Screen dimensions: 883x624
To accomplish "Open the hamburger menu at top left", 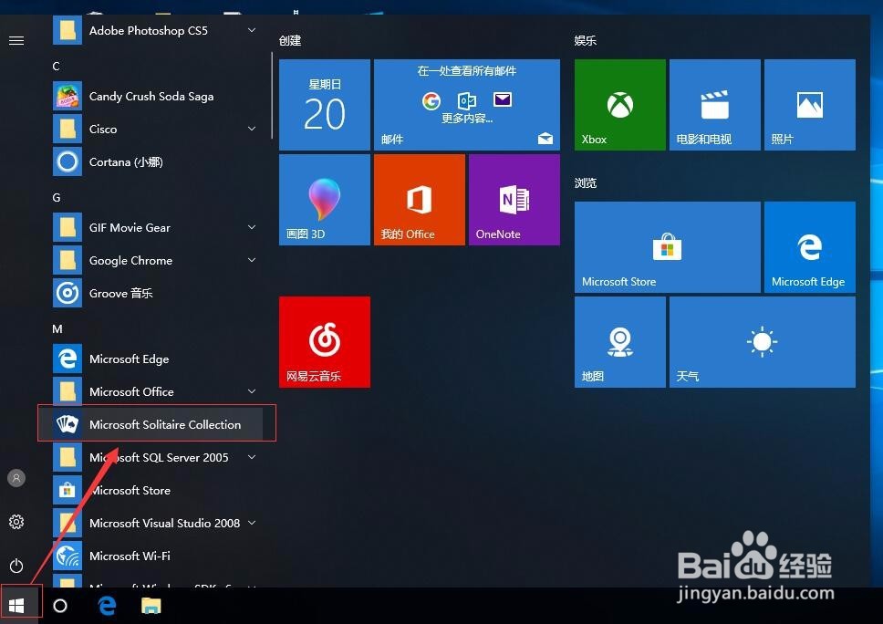I will [16, 40].
